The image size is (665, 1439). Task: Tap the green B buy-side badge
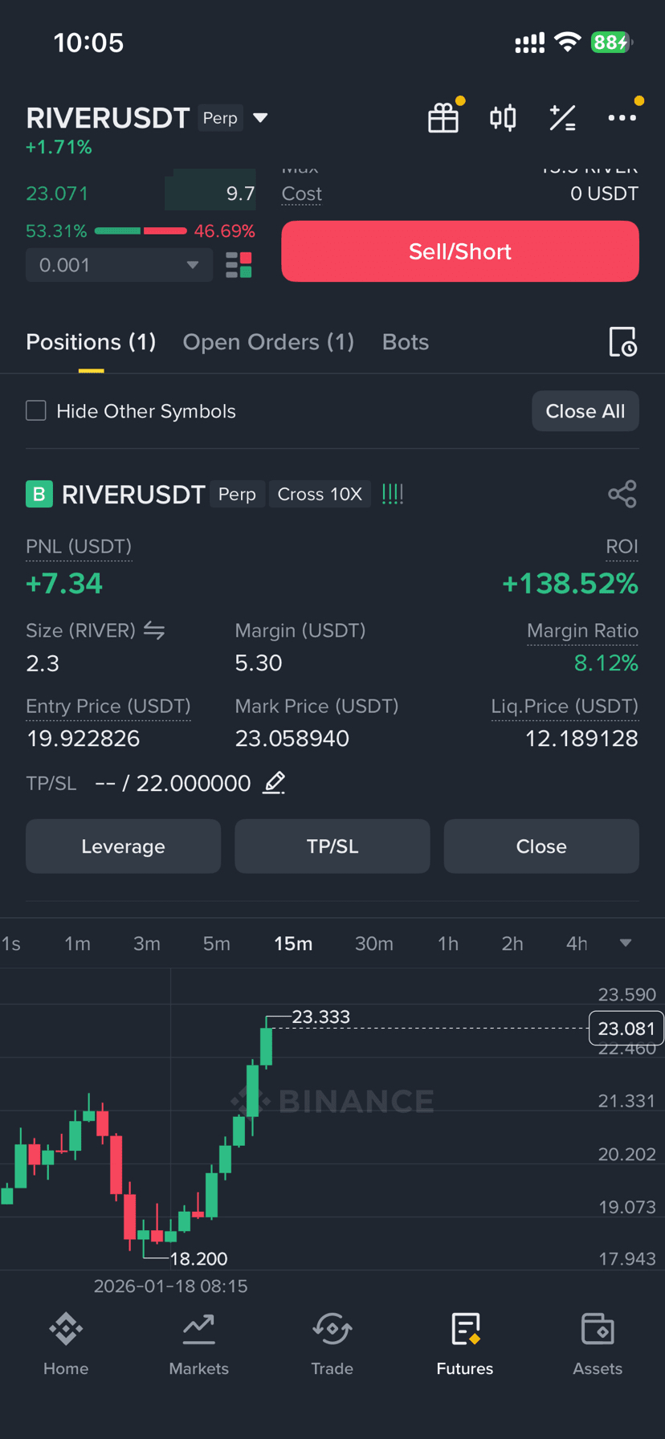point(39,494)
